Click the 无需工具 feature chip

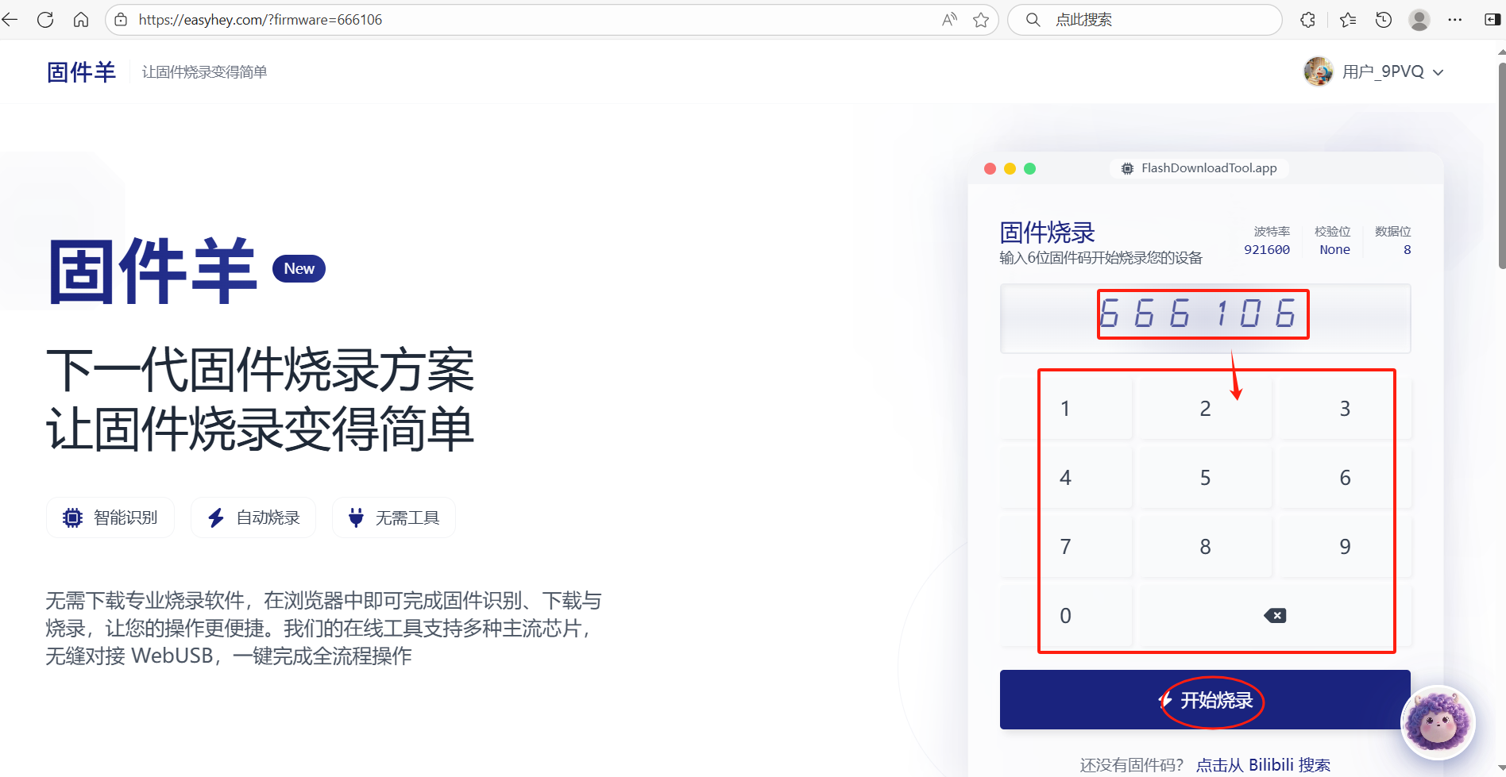click(394, 517)
